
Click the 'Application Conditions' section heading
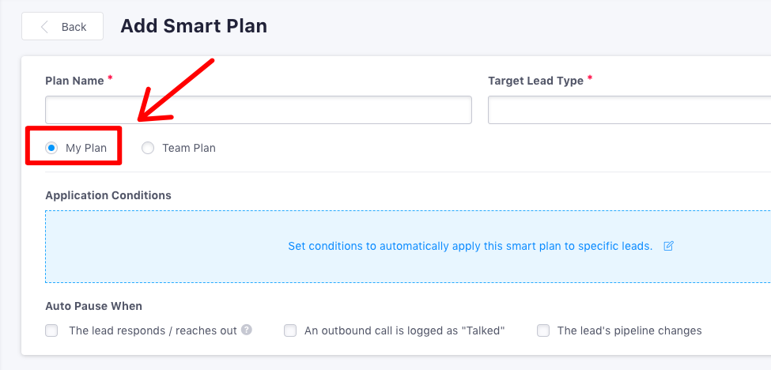(x=108, y=195)
